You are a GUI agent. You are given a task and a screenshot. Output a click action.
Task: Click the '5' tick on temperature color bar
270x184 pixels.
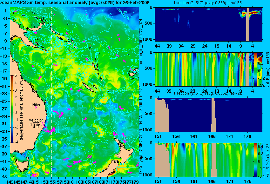16,76
